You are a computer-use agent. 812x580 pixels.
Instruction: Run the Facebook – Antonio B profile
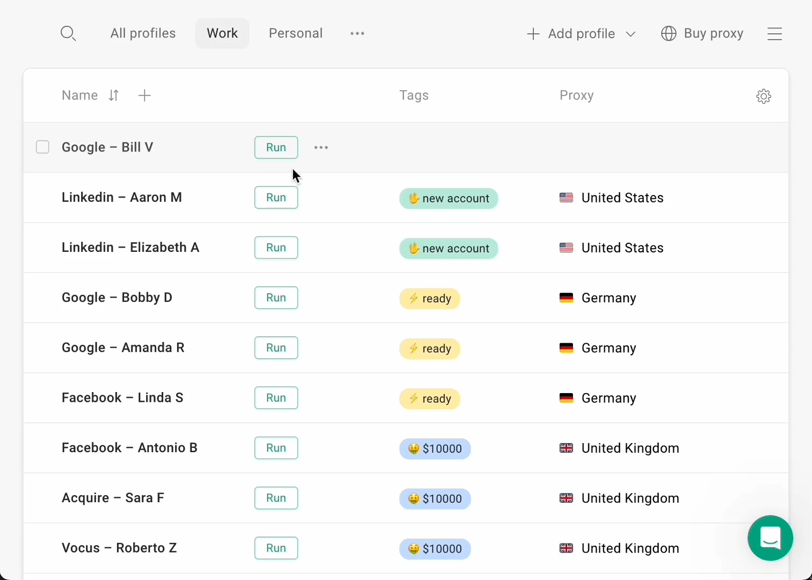276,448
